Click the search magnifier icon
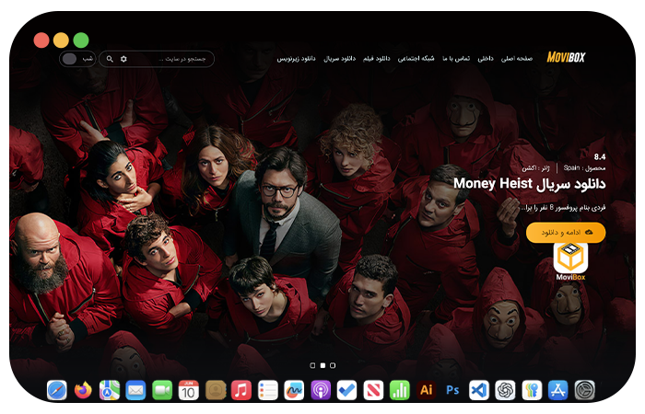The width and height of the screenshot is (645, 414). (x=111, y=59)
